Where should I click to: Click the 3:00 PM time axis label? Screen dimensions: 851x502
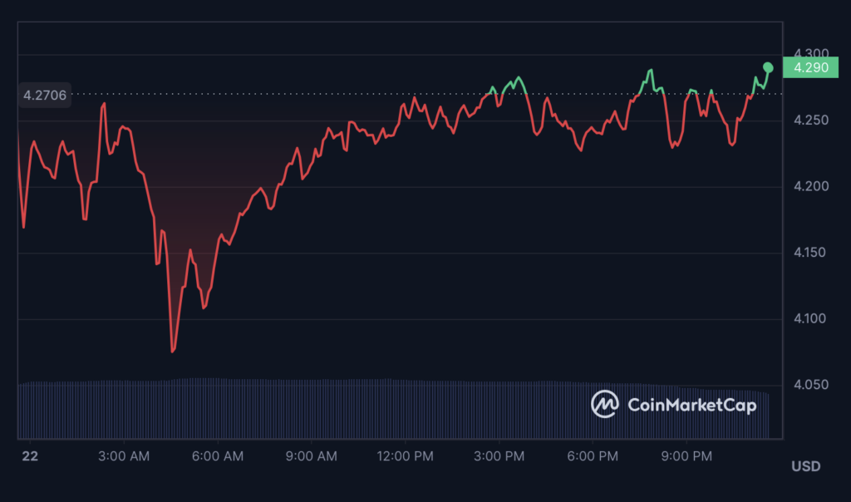point(499,456)
